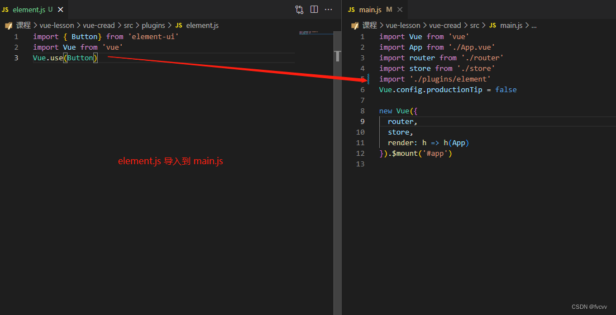Screen dimensions: 616x315
Task: Split the left editor with split icon
Action: [x=314, y=9]
